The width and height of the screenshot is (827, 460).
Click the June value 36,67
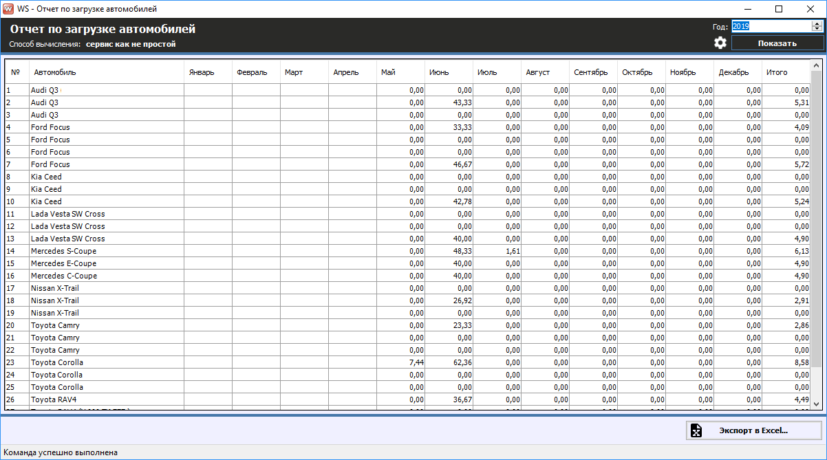coord(462,399)
